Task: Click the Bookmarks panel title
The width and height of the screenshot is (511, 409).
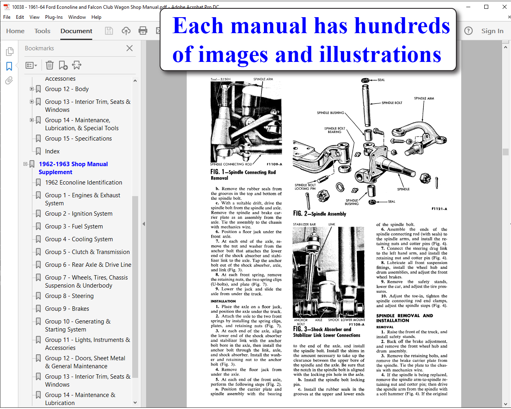Action: tap(39, 48)
